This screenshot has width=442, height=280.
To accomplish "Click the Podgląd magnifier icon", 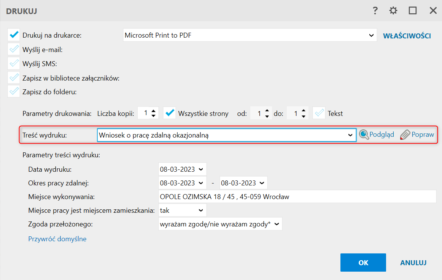I will 364,135.
